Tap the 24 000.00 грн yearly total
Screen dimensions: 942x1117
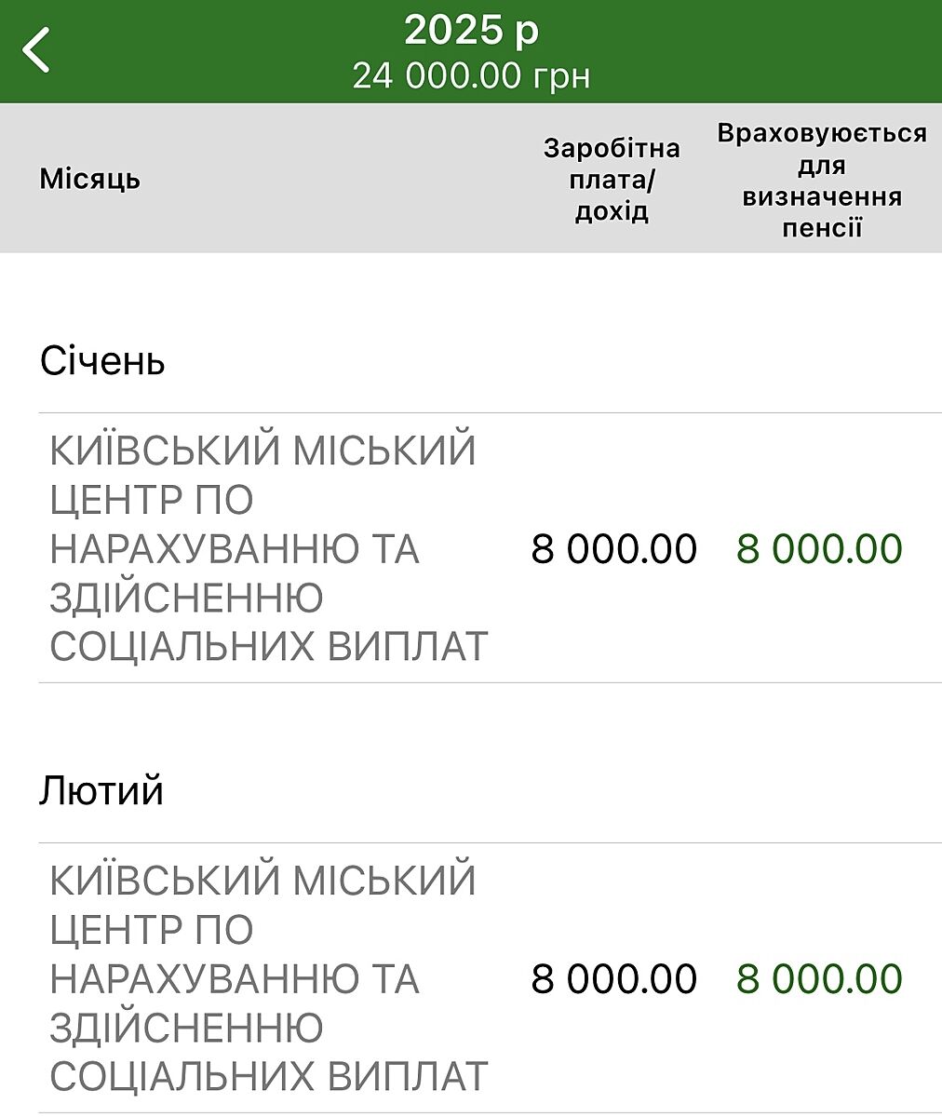471,75
